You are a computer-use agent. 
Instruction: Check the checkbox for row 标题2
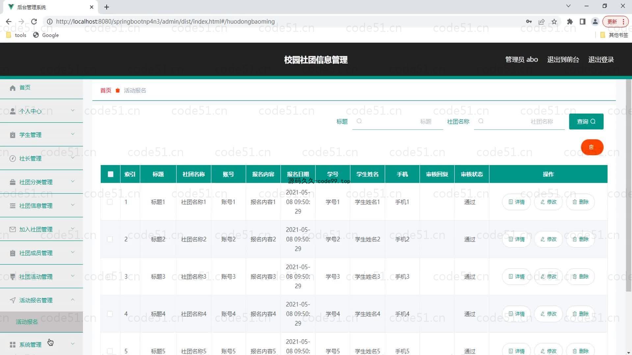110,239
